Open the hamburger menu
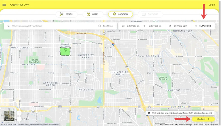The image size is (221, 126). click(x=4, y=5)
